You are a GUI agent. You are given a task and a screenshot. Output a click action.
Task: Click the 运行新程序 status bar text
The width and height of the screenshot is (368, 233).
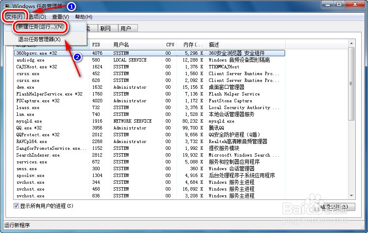[x=17, y=225]
